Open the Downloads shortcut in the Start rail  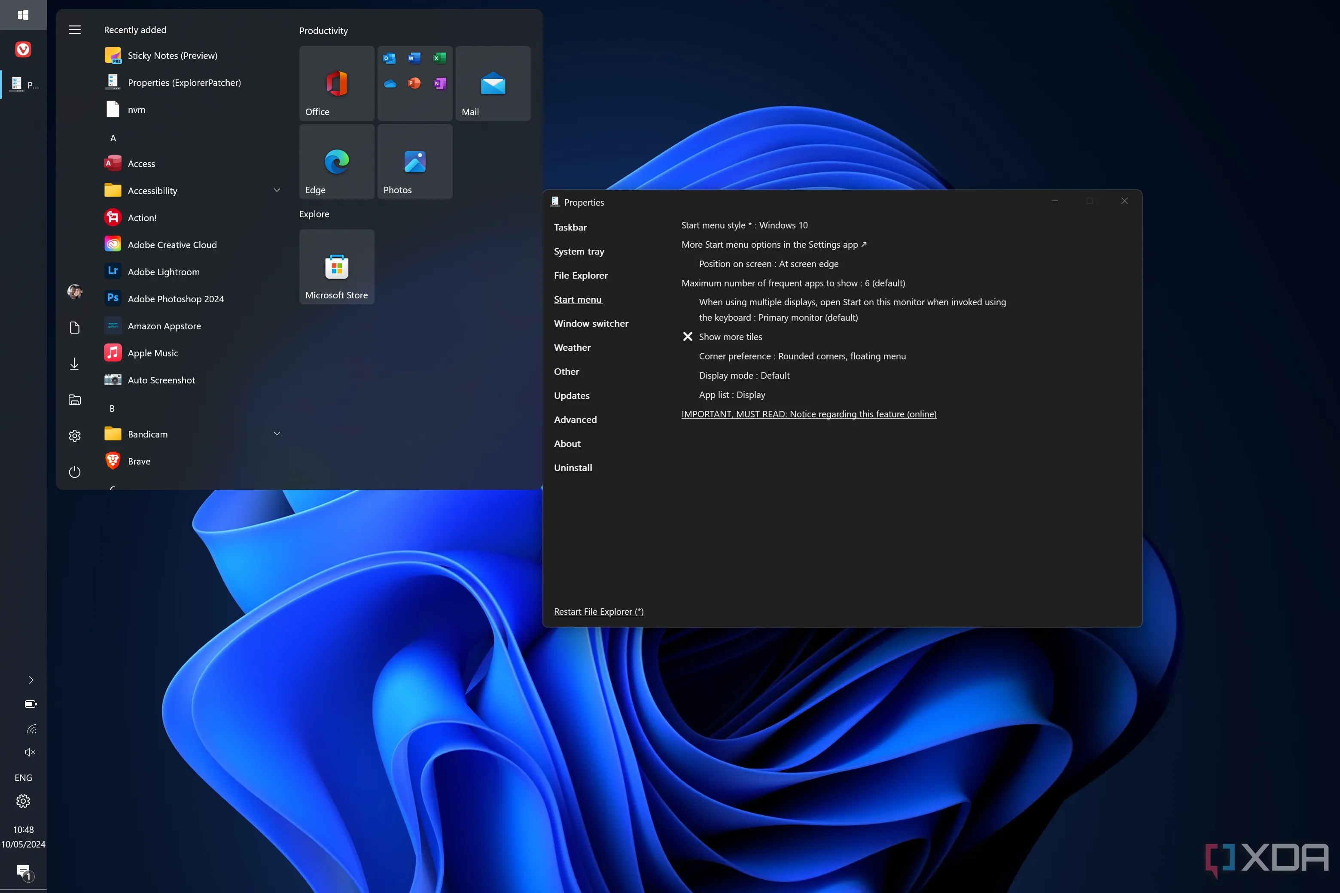[75, 364]
